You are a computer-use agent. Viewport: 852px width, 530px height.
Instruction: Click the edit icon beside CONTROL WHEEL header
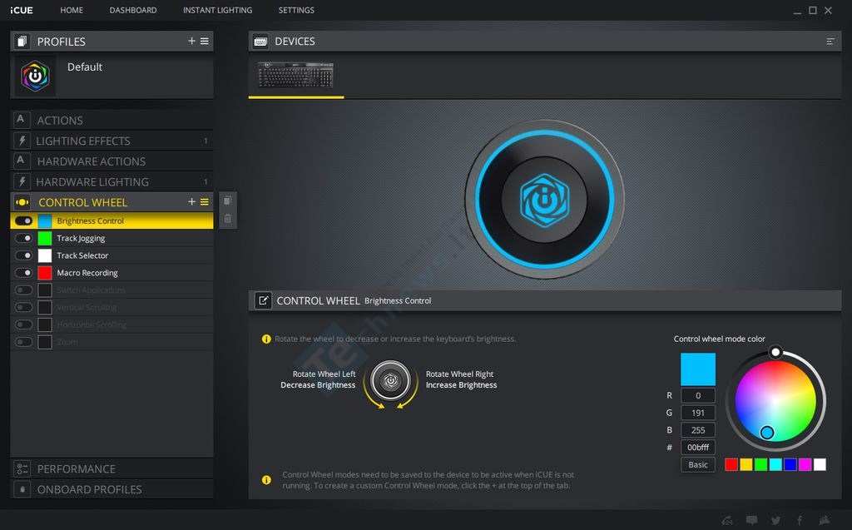(x=264, y=300)
